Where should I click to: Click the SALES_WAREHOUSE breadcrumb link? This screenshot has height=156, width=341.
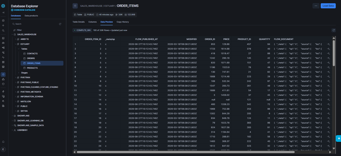[91, 6]
